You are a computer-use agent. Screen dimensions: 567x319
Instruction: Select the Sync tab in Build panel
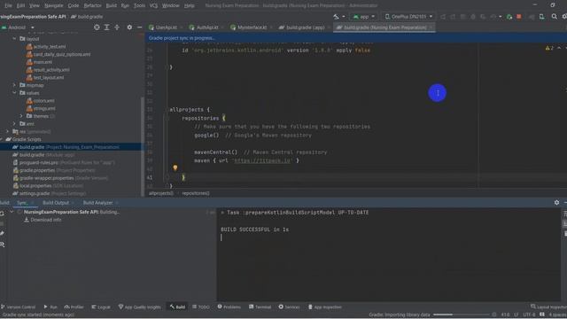22,203
